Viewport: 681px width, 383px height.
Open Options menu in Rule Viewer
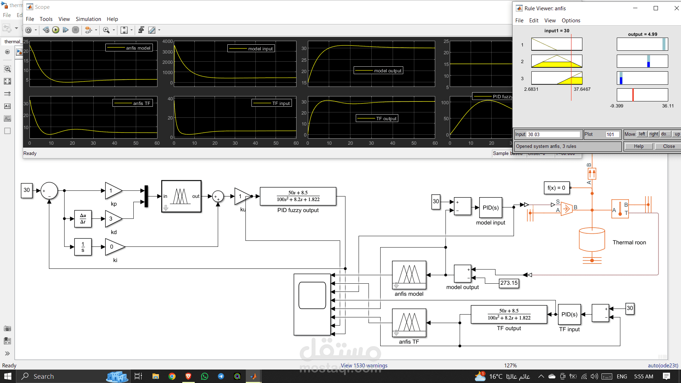571,21
